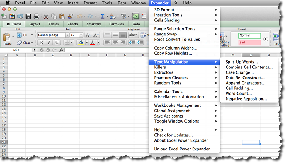Open the Clear dropdown arrow

click(32, 43)
